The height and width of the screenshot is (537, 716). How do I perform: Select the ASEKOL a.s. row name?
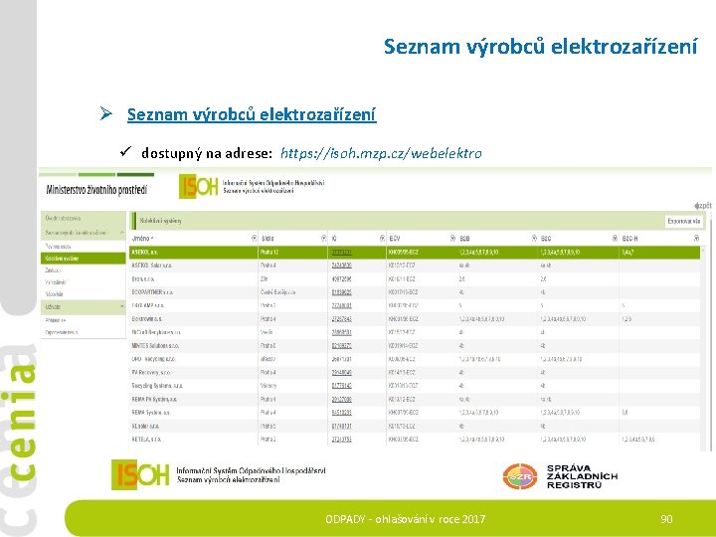point(145,252)
